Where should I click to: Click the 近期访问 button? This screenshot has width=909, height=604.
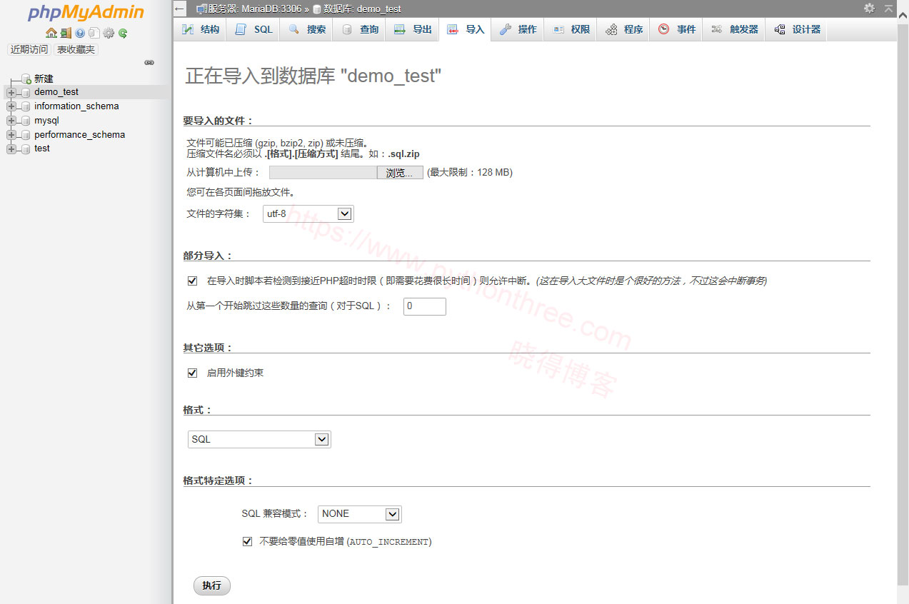pos(29,49)
